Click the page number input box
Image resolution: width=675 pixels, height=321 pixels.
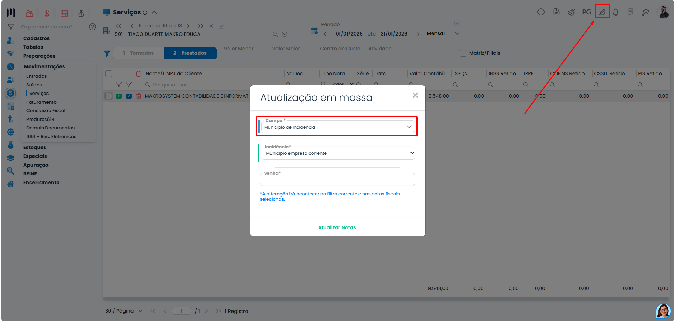tap(182, 311)
